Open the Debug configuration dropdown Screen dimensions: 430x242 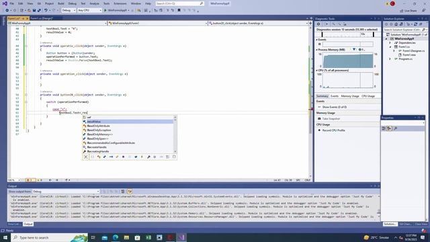tap(69, 11)
